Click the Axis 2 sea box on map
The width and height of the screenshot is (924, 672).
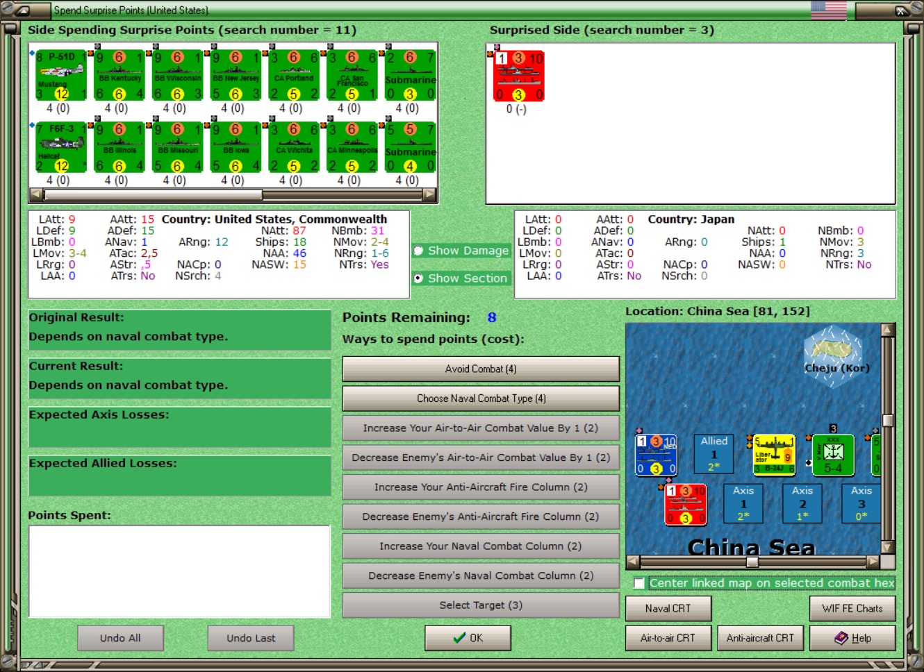(802, 503)
